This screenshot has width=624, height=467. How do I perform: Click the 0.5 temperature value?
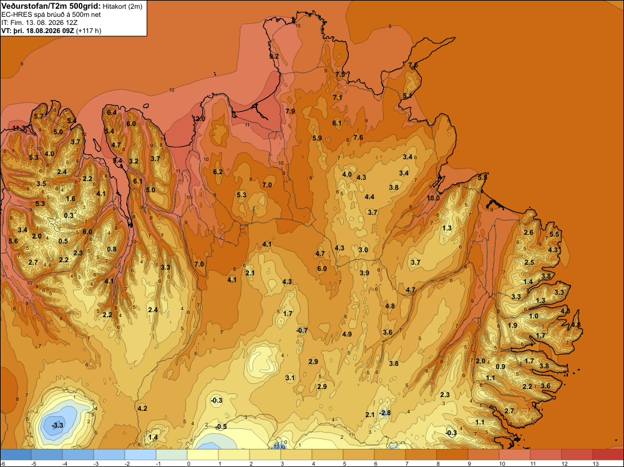pyautogui.click(x=63, y=241)
